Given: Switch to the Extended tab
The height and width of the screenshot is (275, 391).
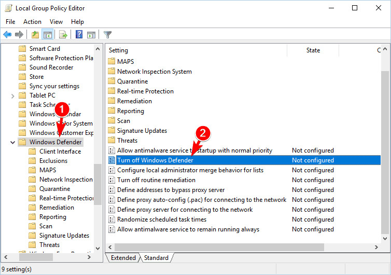Looking at the screenshot, I should coord(123,258).
